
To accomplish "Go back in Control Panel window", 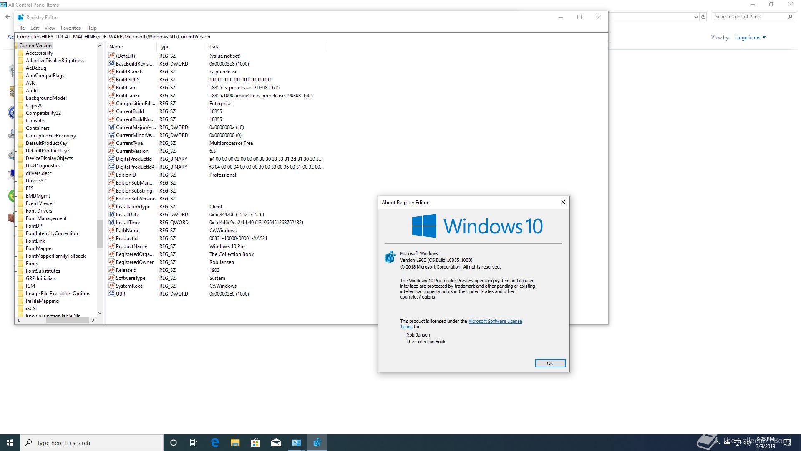I will tap(8, 17).
